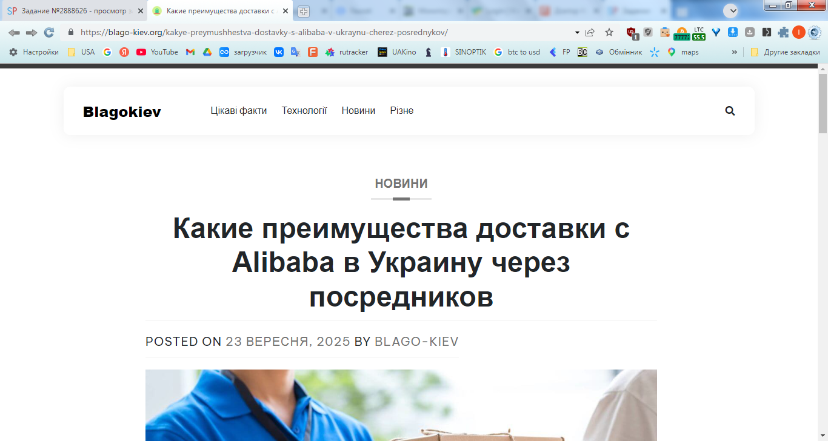Image resolution: width=828 pixels, height=441 pixels.
Task: Open the Різне menu item
Action: (x=402, y=111)
